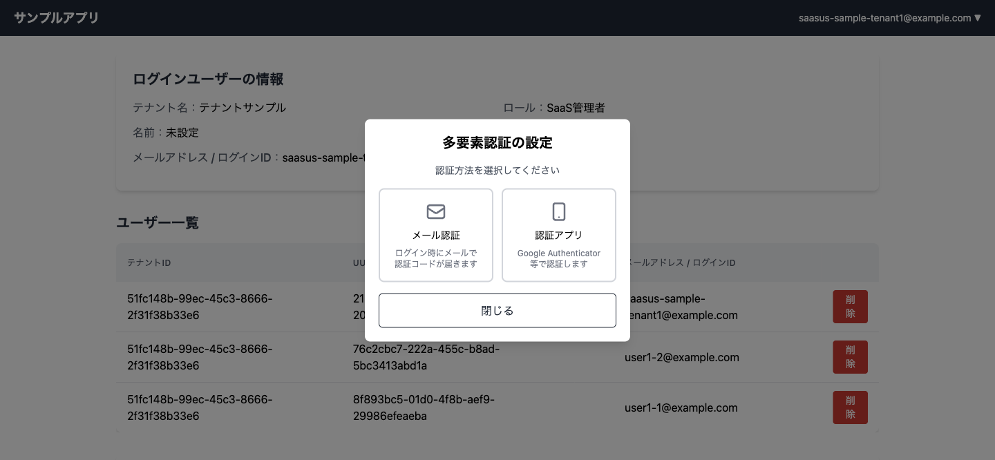
Task: Click the SaaS管理者 role value
Action: (576, 108)
